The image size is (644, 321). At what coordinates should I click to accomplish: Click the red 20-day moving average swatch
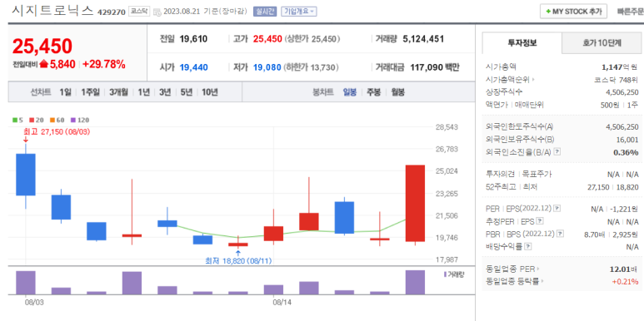tap(32, 120)
